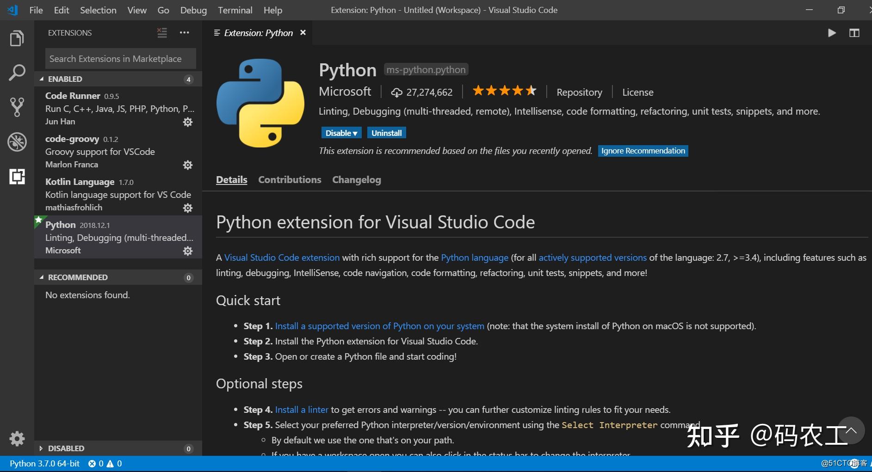
Task: Open the Install a linter link
Action: pyautogui.click(x=302, y=410)
